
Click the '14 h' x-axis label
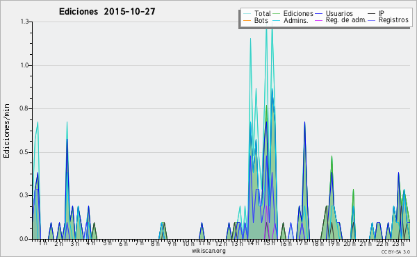click(253, 243)
